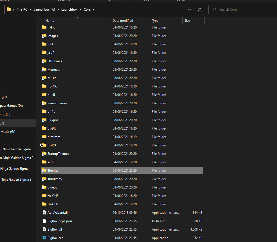Expand chevron after Launchbox (F:) breadcrumb

(58, 10)
